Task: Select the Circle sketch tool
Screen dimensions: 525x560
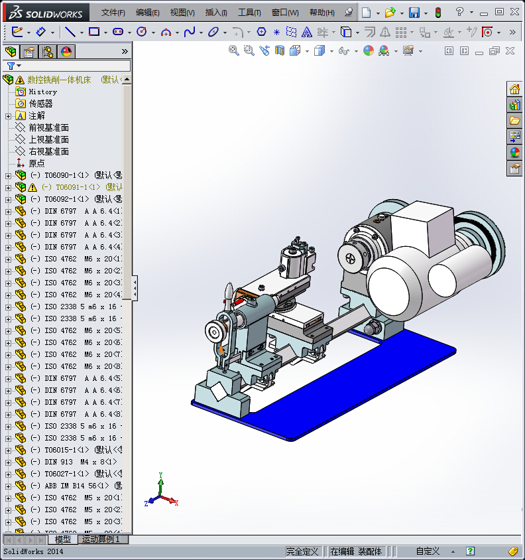Action: [x=142, y=32]
